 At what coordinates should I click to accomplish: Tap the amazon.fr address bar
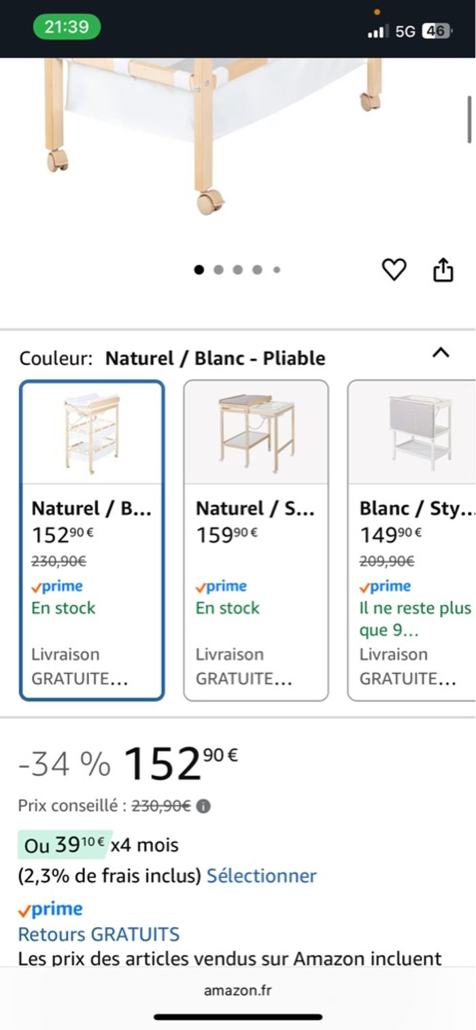pos(237,990)
